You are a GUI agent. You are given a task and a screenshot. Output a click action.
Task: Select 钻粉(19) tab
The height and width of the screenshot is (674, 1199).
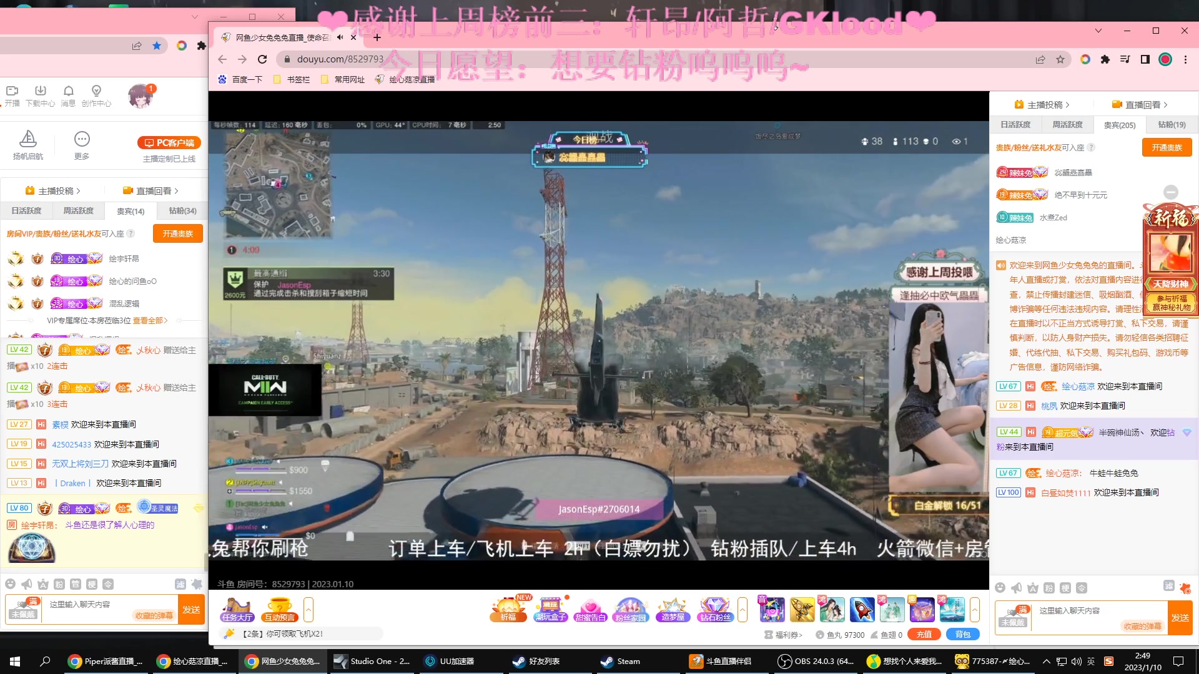click(x=1172, y=125)
